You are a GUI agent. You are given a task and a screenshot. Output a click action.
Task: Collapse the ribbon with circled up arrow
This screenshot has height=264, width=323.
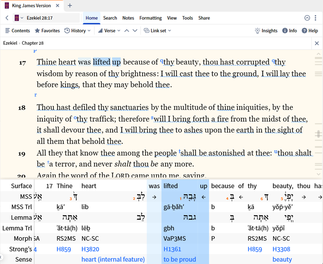[x=307, y=18]
